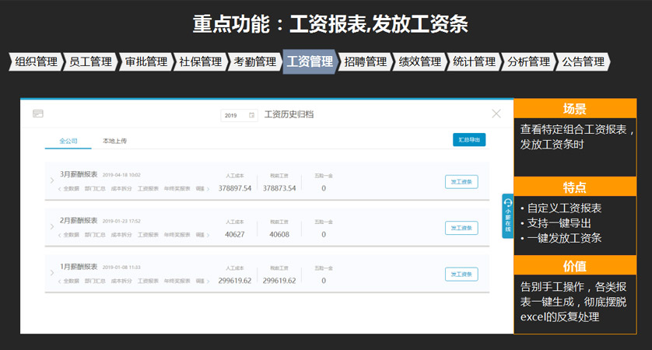
Task: Select the 2019 year input field
Action: point(233,115)
